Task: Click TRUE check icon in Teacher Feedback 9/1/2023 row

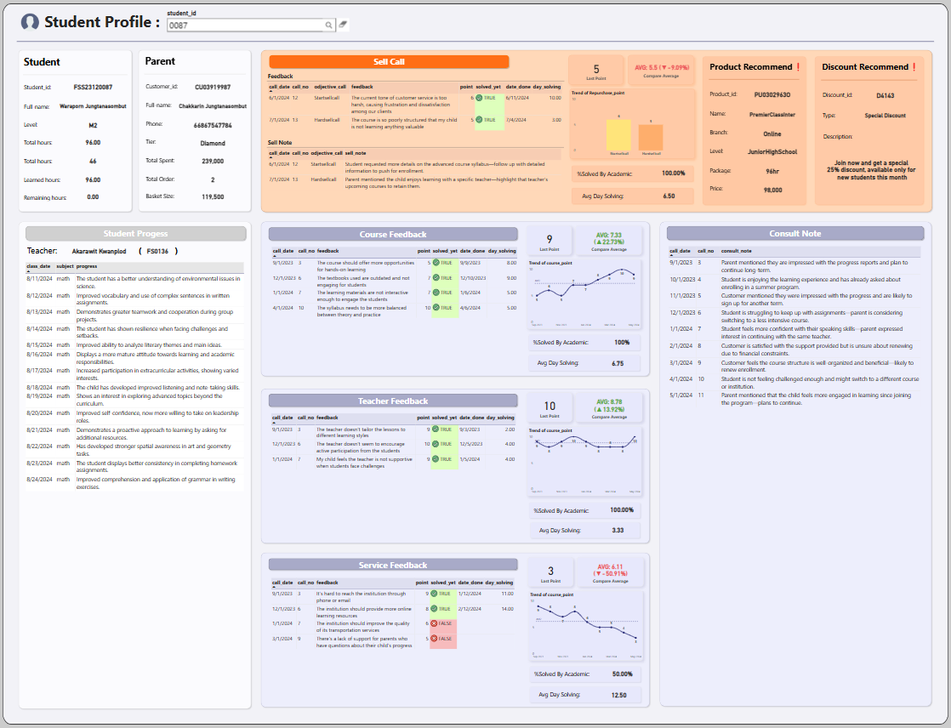Action: point(435,429)
